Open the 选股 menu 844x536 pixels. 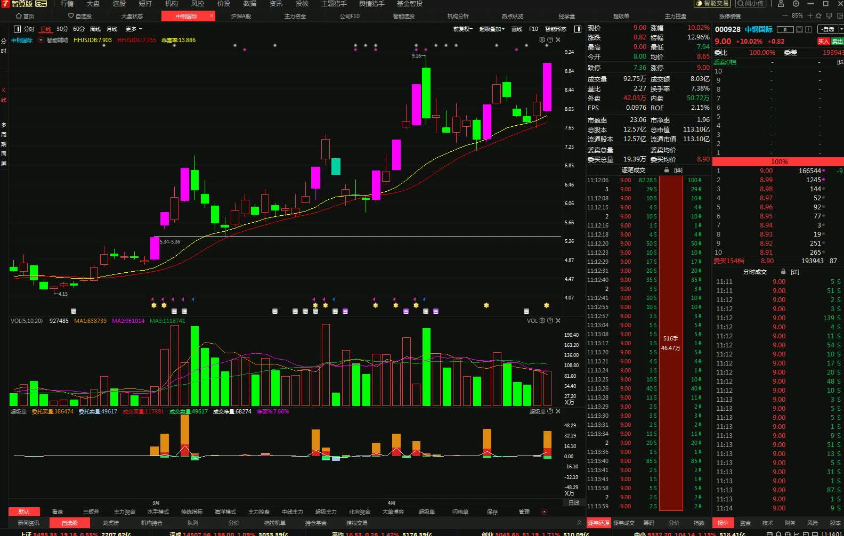coord(119,4)
